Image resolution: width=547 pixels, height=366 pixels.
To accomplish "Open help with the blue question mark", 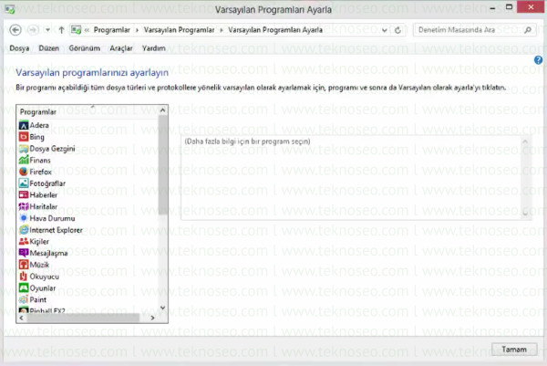I will click(538, 60).
